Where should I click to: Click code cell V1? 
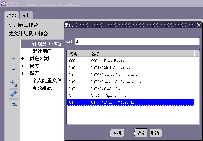pos(71,96)
